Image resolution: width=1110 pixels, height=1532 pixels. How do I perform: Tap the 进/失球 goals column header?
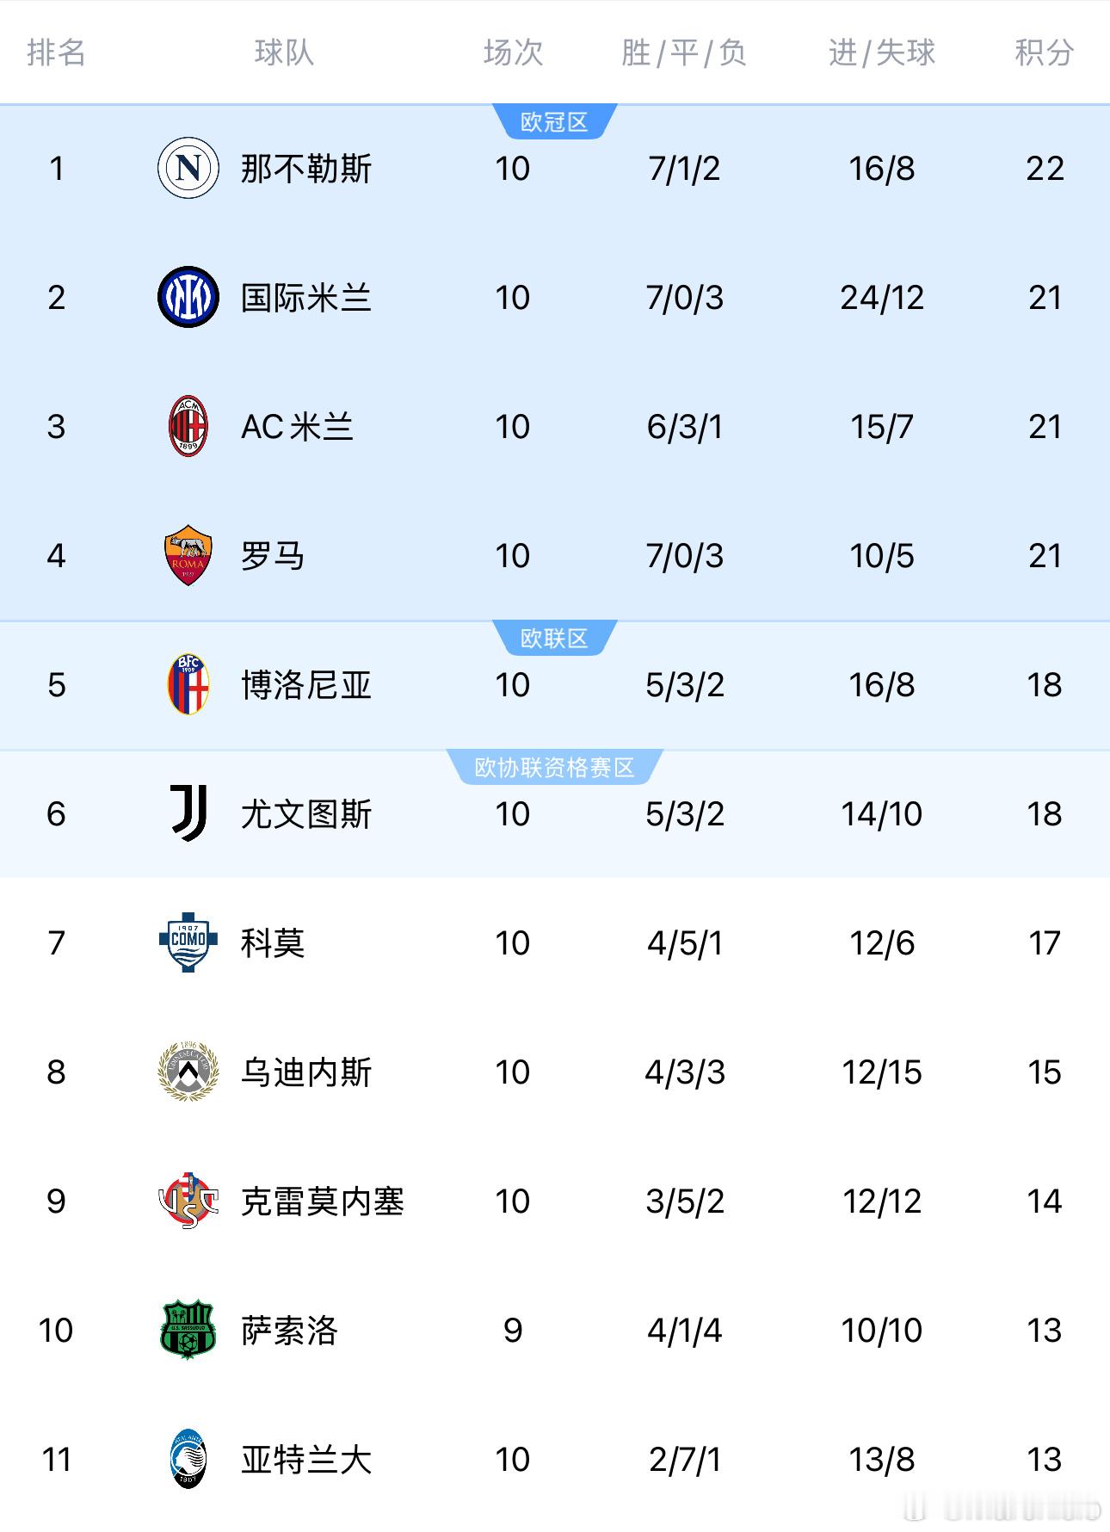(x=882, y=53)
